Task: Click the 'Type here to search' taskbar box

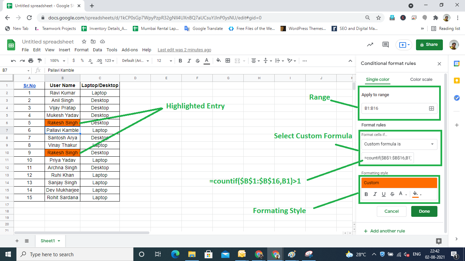Action: [x=74, y=254]
